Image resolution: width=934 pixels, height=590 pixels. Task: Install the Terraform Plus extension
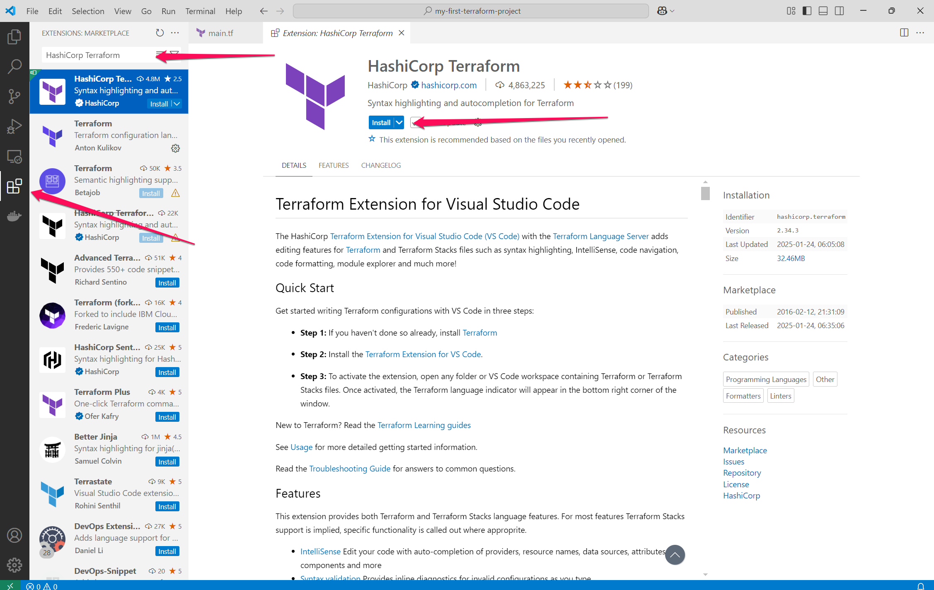[167, 417]
